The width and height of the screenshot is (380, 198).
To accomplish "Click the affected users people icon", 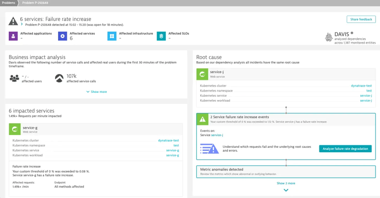I will pos(15,78).
